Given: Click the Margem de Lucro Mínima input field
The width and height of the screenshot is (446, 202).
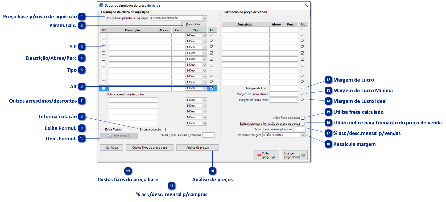Looking at the screenshot, I should click(x=284, y=94).
